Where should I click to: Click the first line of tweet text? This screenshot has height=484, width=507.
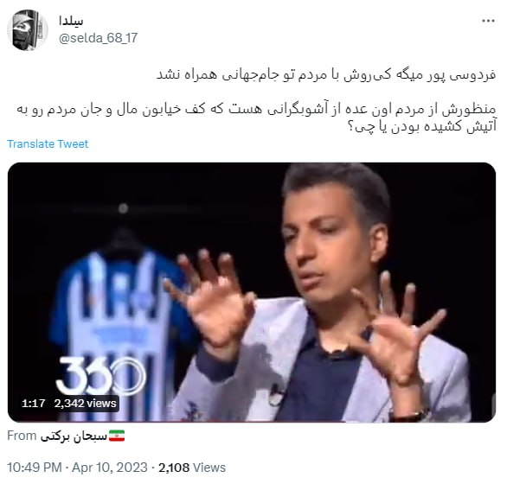(326, 75)
